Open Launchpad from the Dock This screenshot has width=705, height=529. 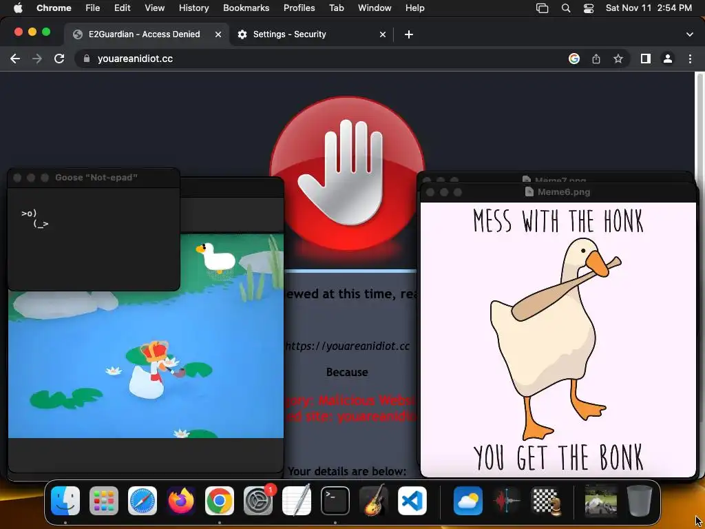click(x=104, y=501)
